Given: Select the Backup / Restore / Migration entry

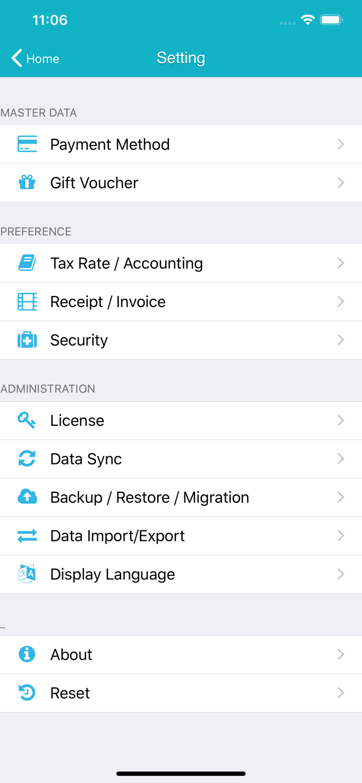Looking at the screenshot, I should pyautogui.click(x=181, y=497).
